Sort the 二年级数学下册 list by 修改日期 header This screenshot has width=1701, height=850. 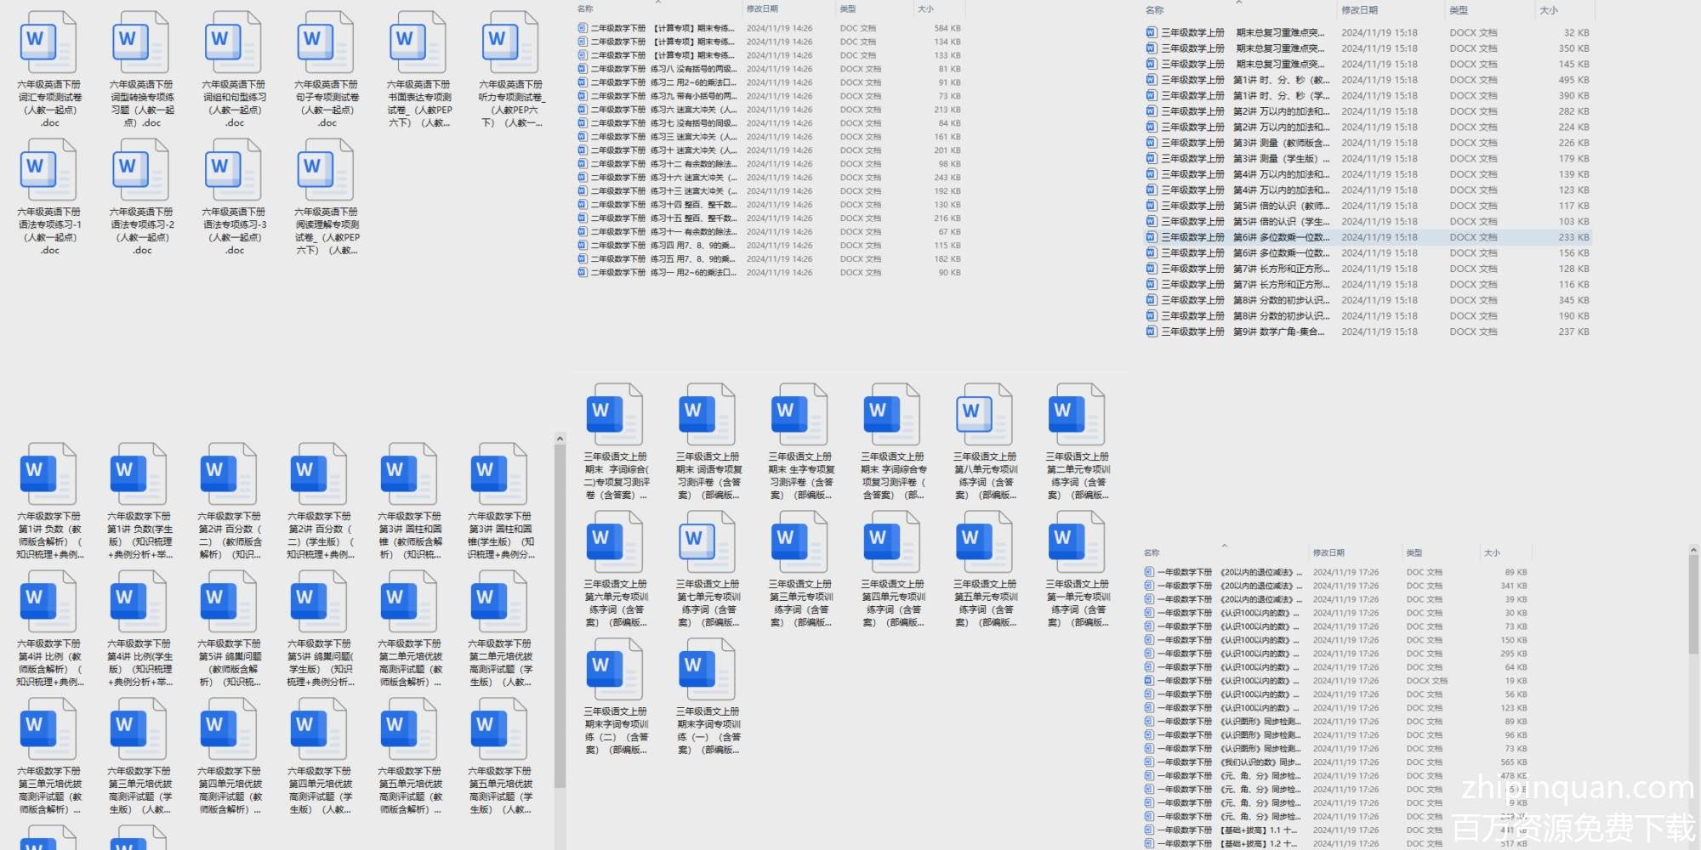(x=762, y=9)
